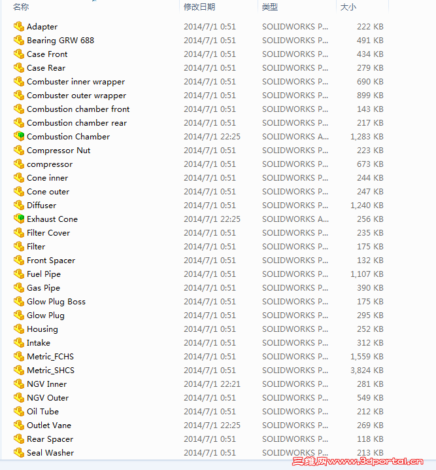The height and width of the screenshot is (470, 436).
Task: Select the Cone inner part icon
Action: click(19, 178)
